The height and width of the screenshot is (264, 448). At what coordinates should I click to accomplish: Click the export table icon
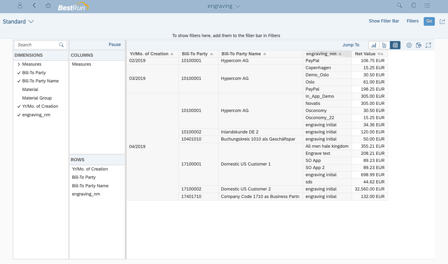(418, 45)
